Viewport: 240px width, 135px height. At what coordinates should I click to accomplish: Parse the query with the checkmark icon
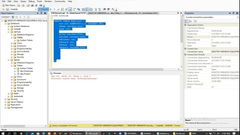(58, 9)
